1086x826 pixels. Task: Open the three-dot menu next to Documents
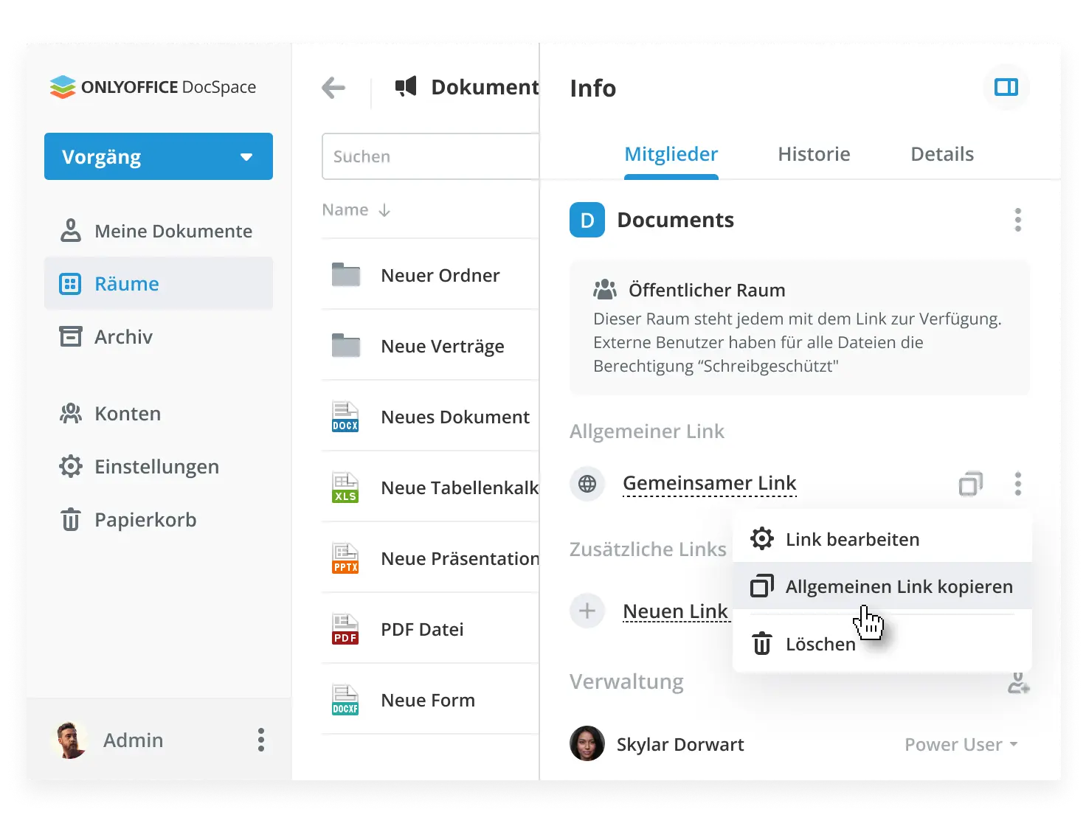[1018, 219]
